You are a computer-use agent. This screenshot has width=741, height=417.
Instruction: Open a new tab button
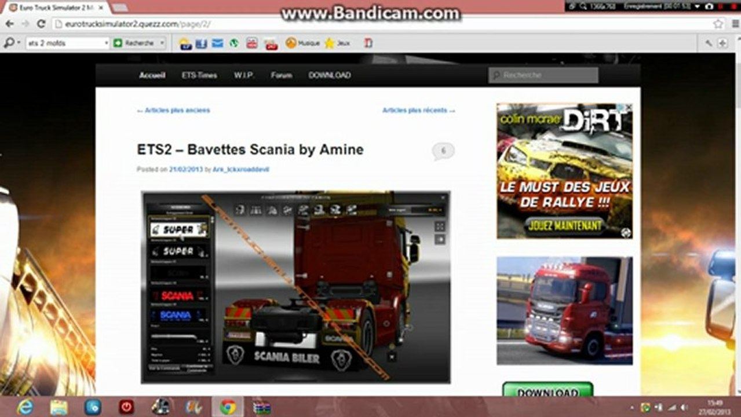pyautogui.click(x=119, y=8)
